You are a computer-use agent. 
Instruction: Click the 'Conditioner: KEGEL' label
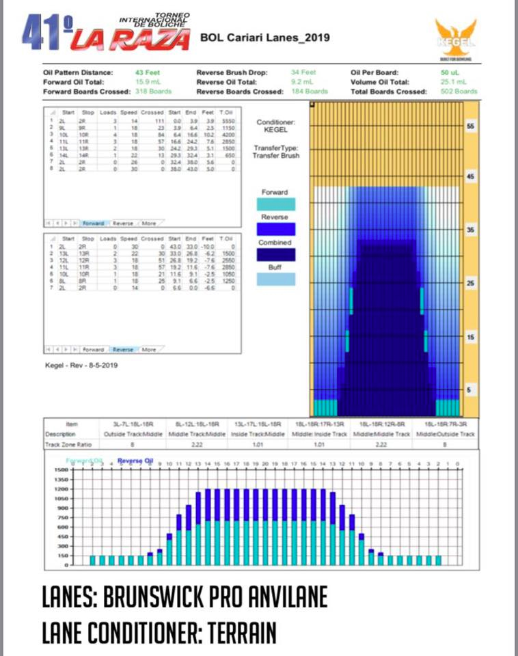275,126
